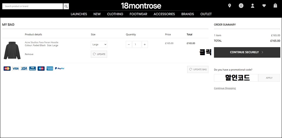Screen dimensions: 282x138
Task: Open the OUTLET menu
Action: (206, 14)
